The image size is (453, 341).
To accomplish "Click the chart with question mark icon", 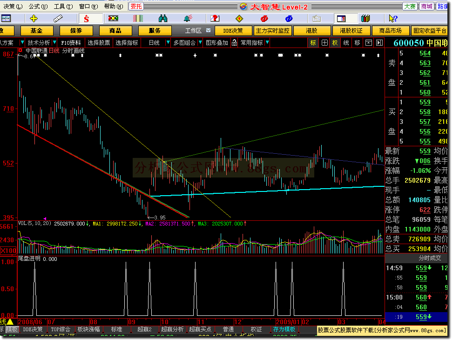I will (215, 19).
